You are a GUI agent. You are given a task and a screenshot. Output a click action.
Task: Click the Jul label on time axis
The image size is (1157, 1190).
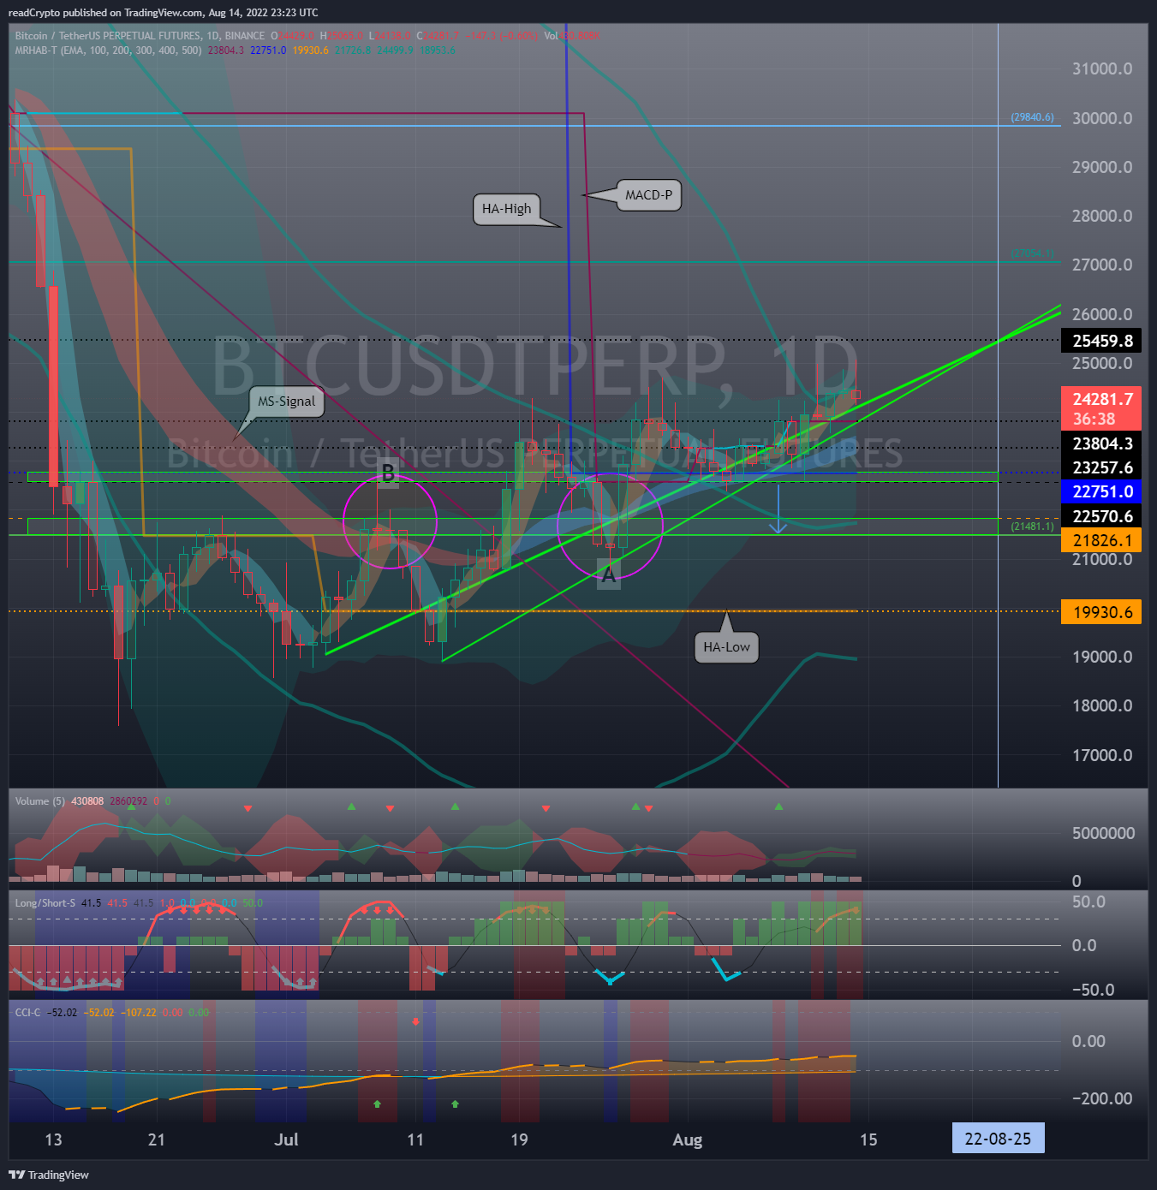tap(286, 1139)
